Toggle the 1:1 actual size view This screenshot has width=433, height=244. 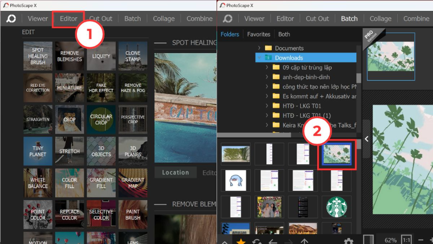(x=406, y=240)
